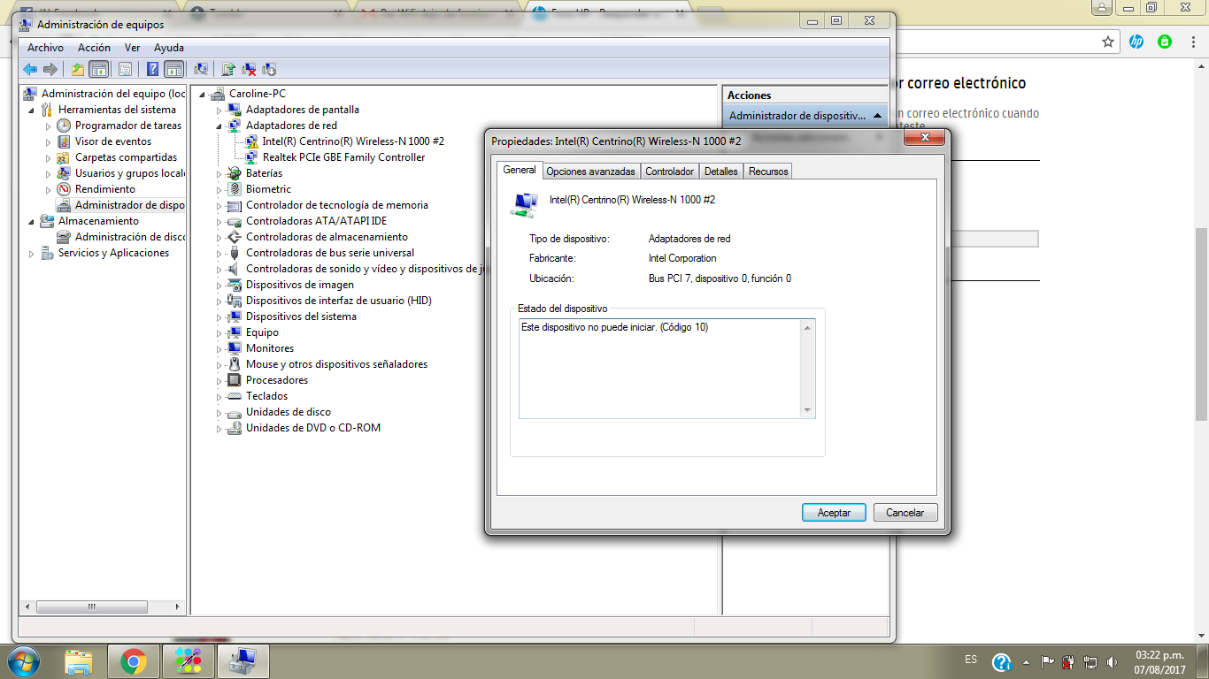
Task: Toggle the show/hide console tree icon
Action: (99, 69)
